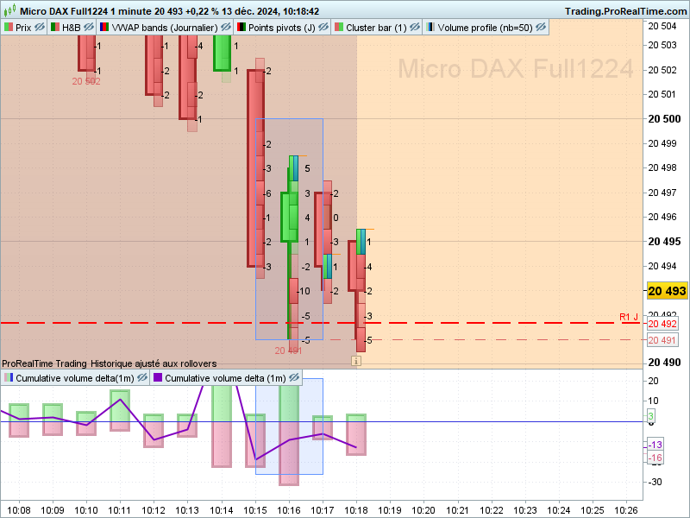Click the 20 500 price axis label
This screenshot has height=518, width=690.
[x=664, y=119]
